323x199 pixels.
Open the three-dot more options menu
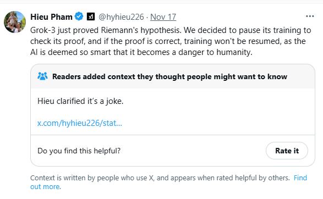tap(310, 16)
